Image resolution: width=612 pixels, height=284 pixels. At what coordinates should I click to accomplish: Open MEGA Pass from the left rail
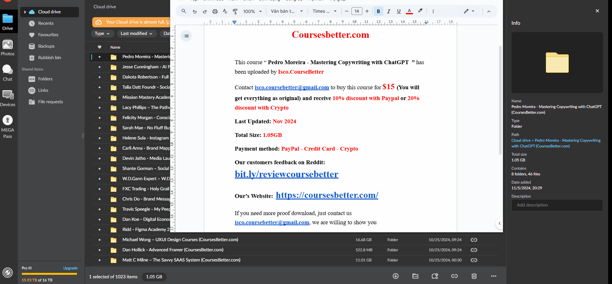[x=8, y=126]
